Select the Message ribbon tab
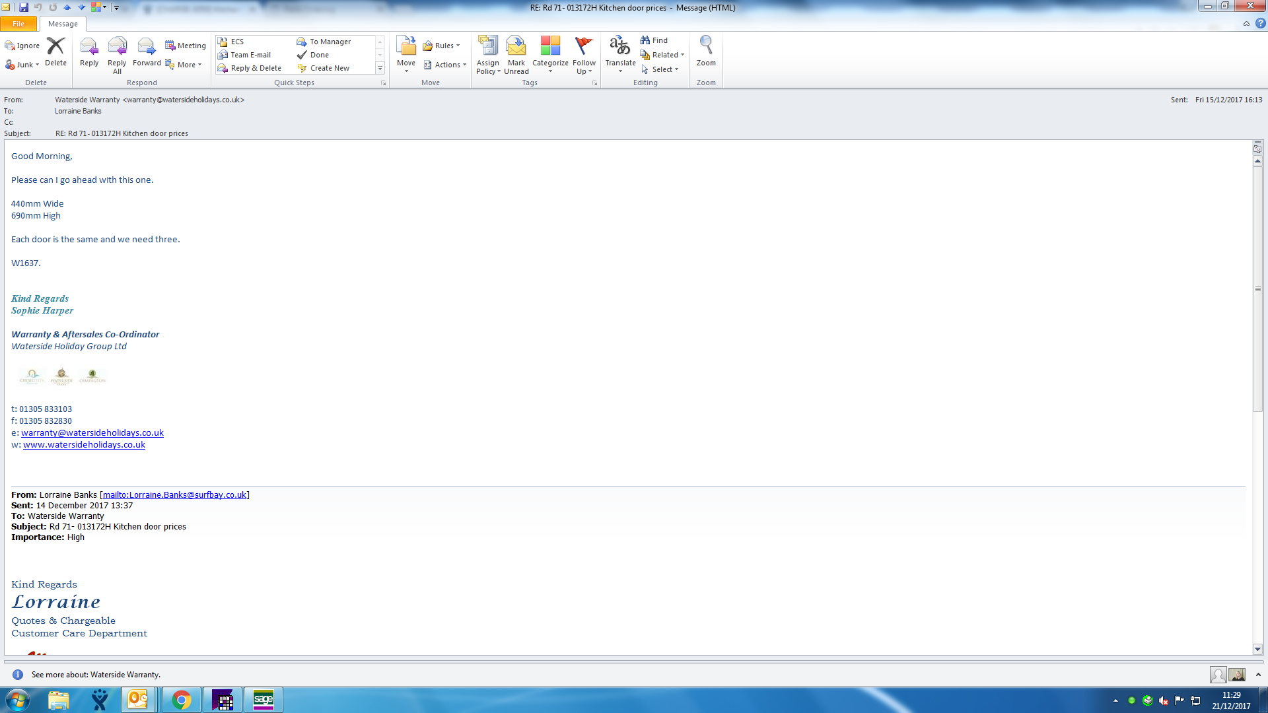Screen dimensions: 1268x713 coord(63,24)
